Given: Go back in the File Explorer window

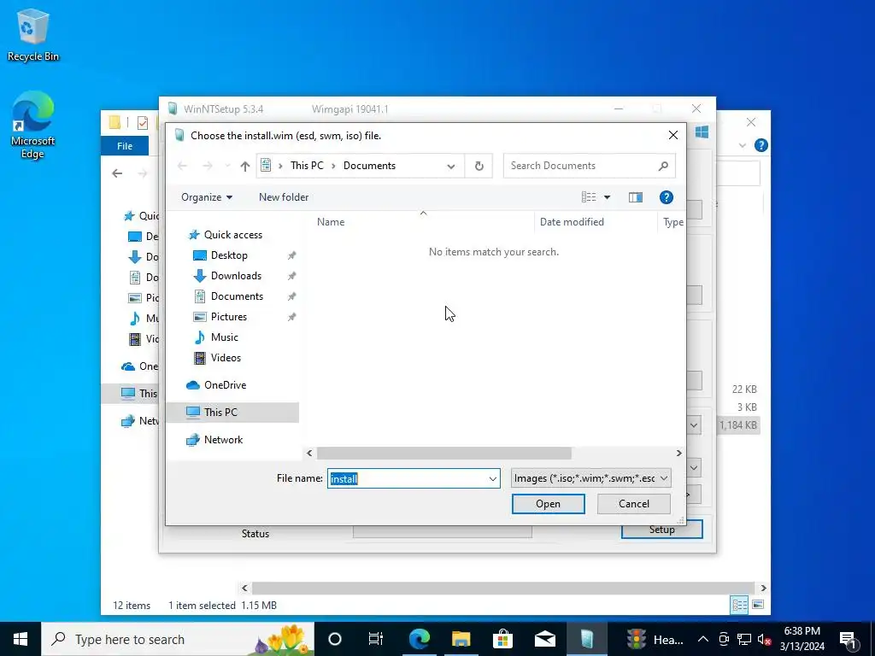Looking at the screenshot, I should click(117, 173).
